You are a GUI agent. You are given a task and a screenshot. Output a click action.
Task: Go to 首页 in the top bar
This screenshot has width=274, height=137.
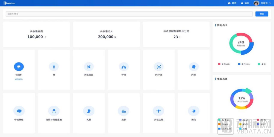(232, 3)
